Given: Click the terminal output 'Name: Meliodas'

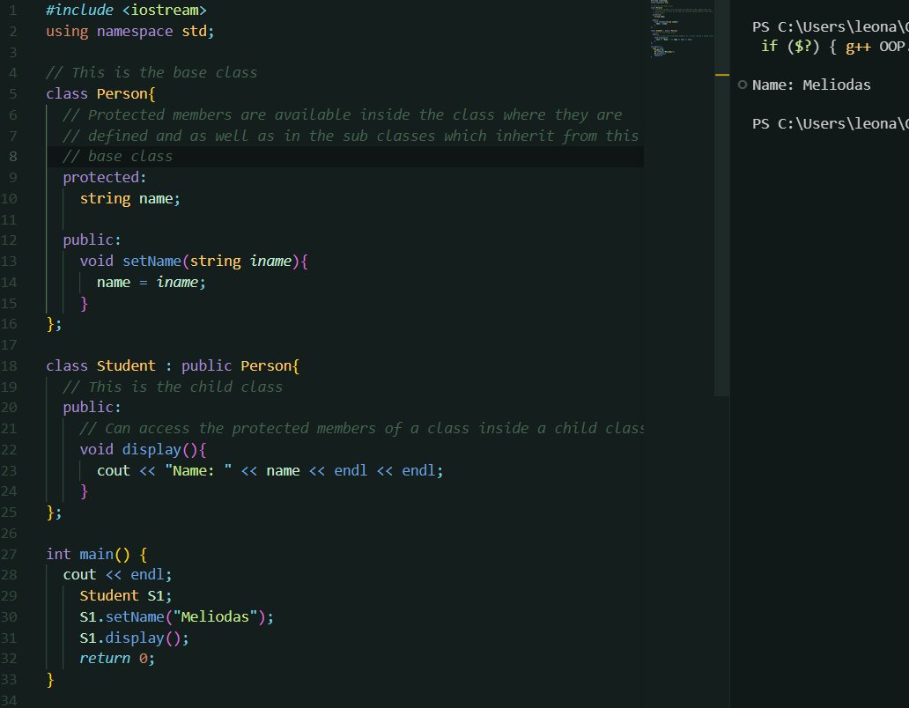Looking at the screenshot, I should coord(811,85).
